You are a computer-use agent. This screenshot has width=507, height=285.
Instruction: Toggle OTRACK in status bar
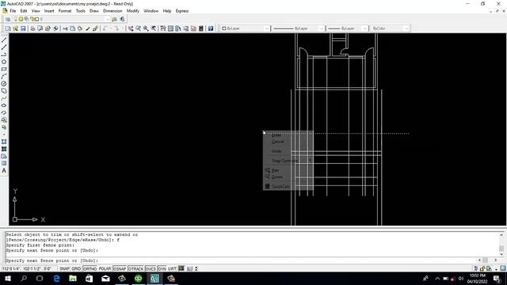click(x=135, y=268)
